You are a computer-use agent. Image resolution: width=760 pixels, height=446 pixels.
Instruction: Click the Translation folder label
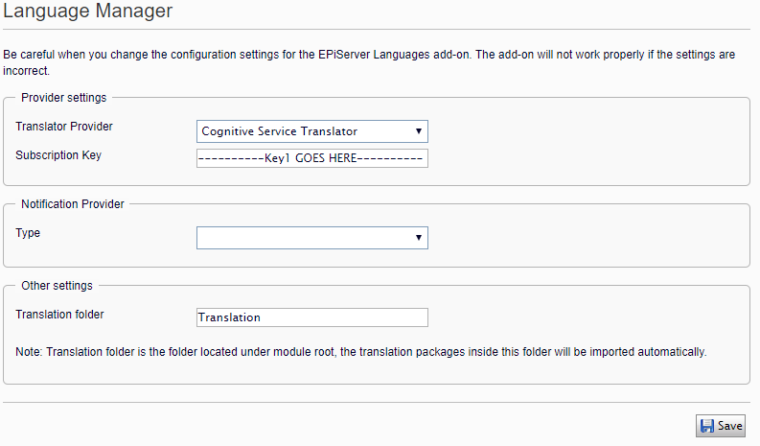click(x=59, y=315)
